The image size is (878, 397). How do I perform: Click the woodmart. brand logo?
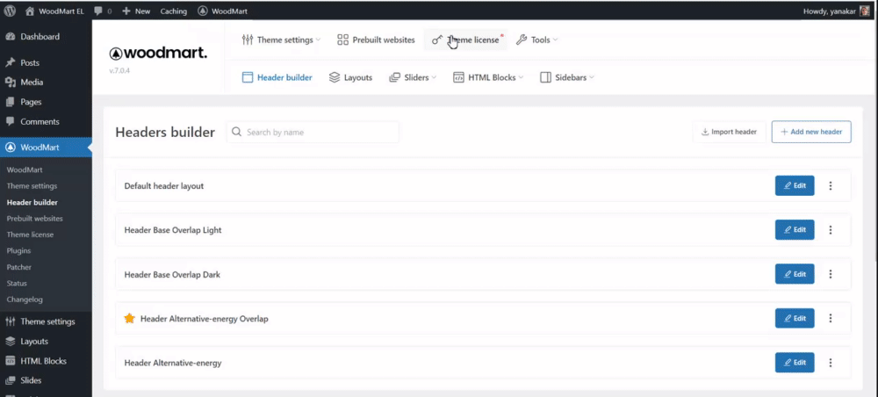pyautogui.click(x=158, y=54)
